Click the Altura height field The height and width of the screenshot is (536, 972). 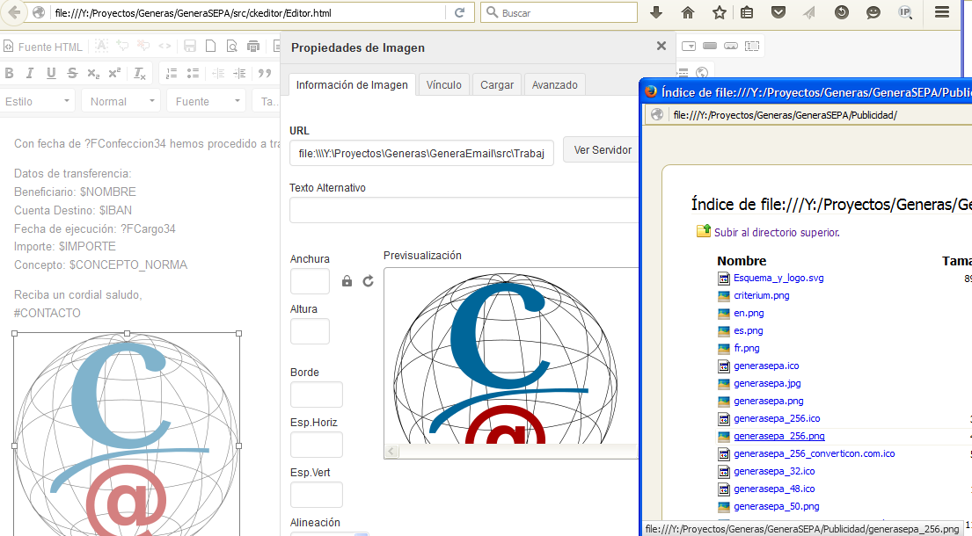point(310,331)
